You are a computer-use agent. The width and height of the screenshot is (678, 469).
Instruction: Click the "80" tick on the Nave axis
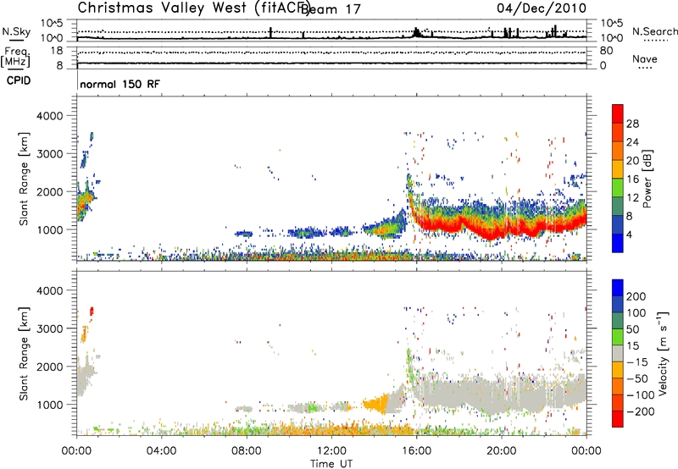(607, 51)
